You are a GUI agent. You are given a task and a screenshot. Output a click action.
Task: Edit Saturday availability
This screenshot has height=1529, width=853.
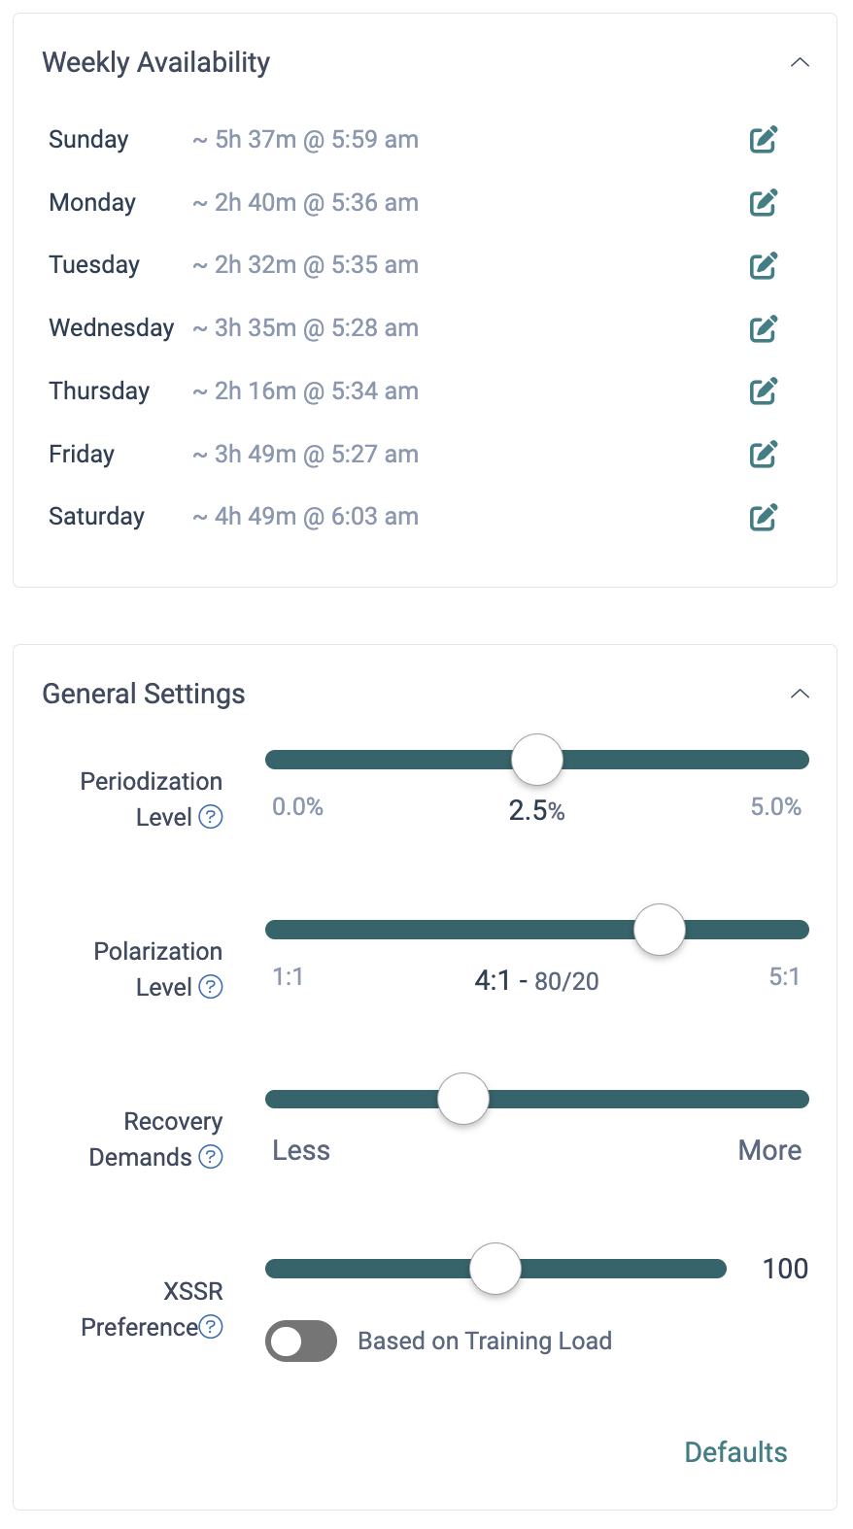pyautogui.click(x=764, y=517)
